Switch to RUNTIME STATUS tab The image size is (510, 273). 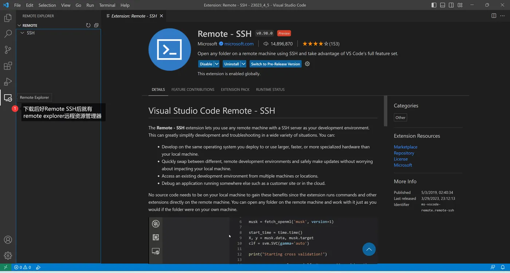click(270, 90)
